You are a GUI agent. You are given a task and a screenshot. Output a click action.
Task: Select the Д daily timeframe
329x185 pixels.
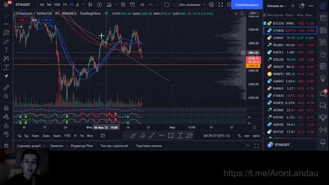pyautogui.click(x=77, y=5)
